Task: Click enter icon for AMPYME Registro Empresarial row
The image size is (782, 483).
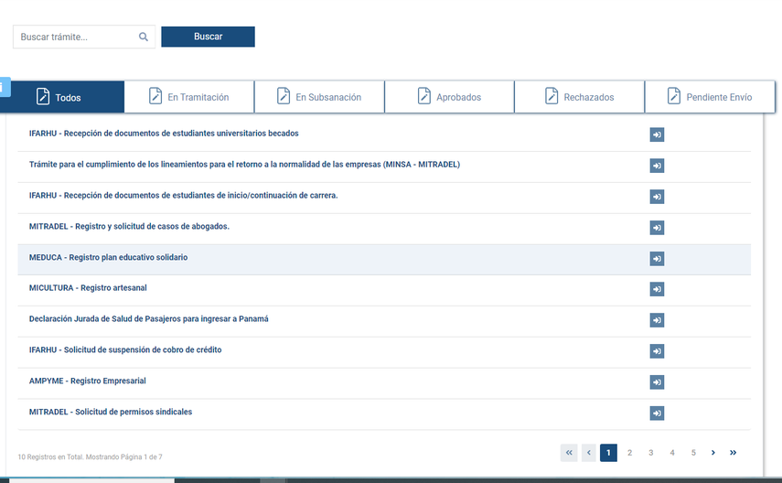Action: tap(657, 381)
